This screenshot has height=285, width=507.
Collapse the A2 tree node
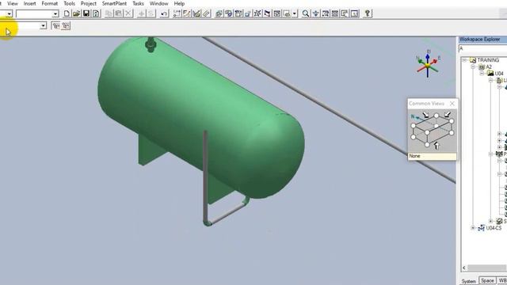tap(473, 66)
